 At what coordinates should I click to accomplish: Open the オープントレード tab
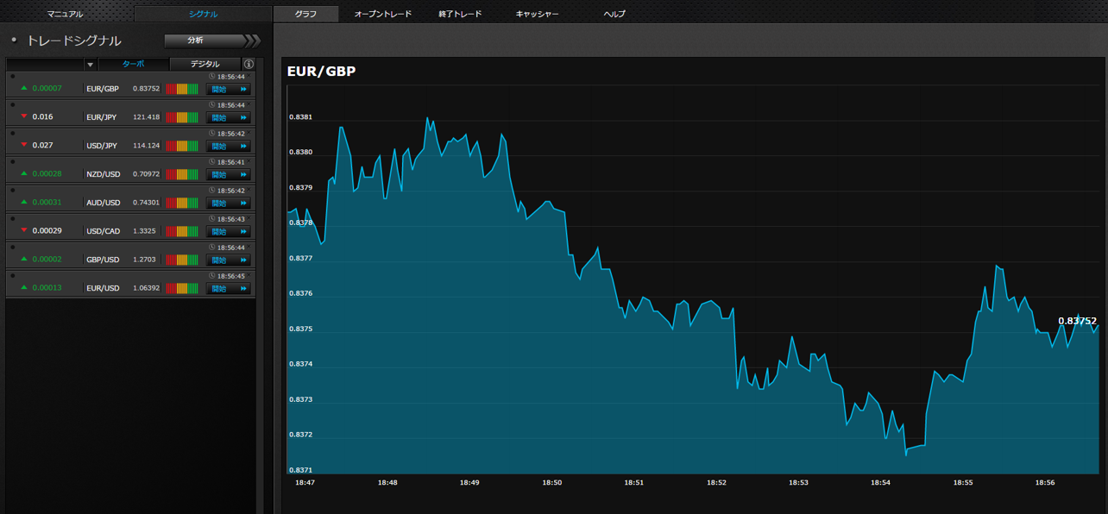[x=383, y=14]
